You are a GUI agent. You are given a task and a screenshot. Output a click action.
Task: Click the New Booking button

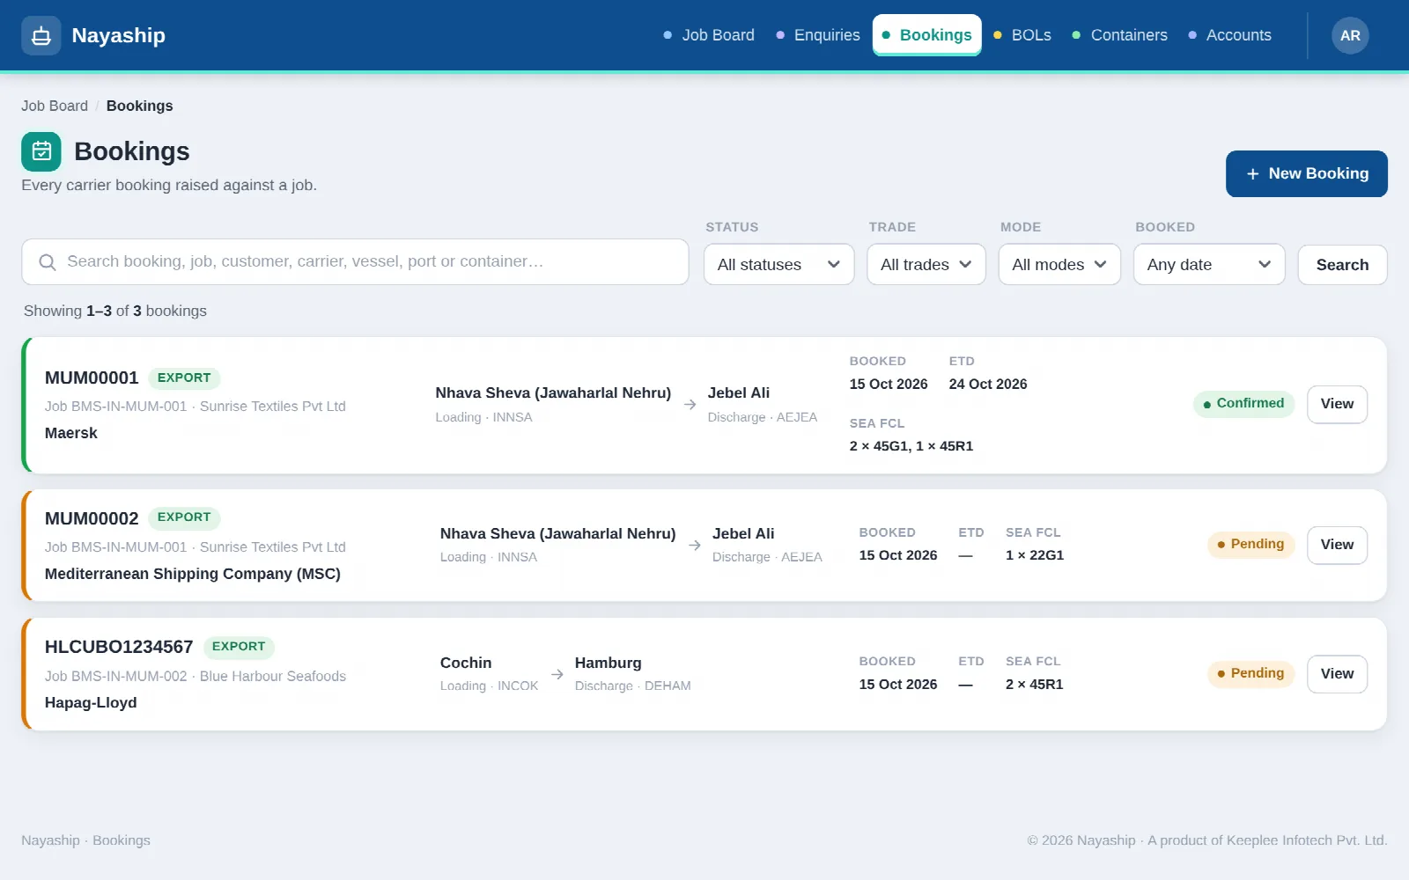coord(1307,174)
